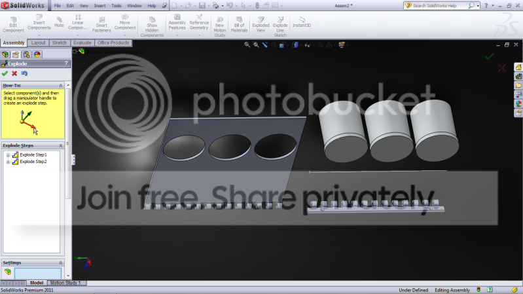
Task: Collapse the How-To section
Action: pos(60,85)
